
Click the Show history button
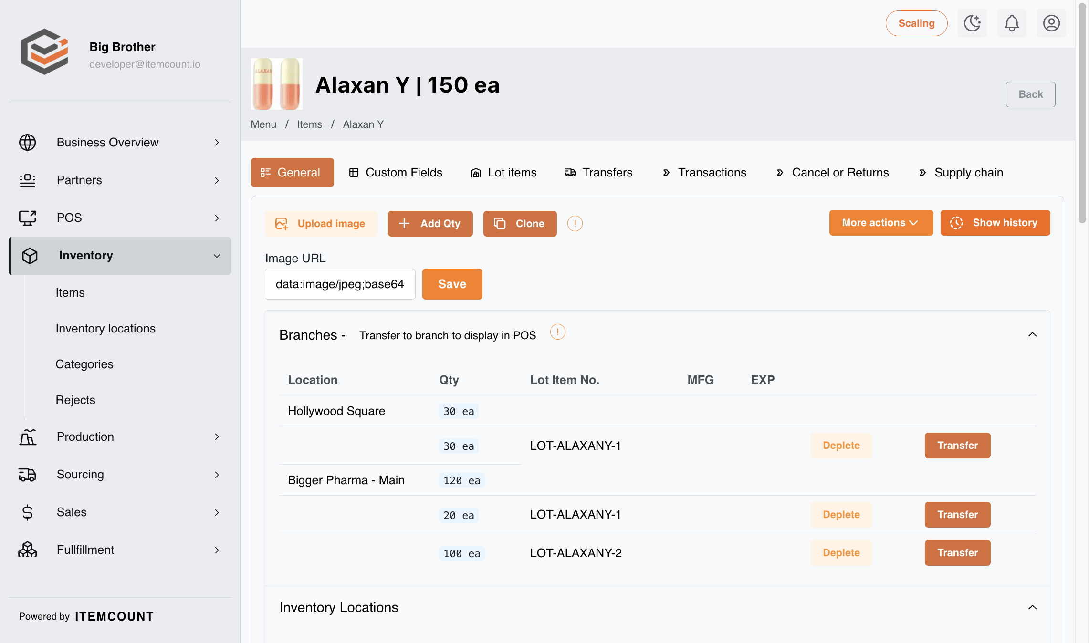995,223
